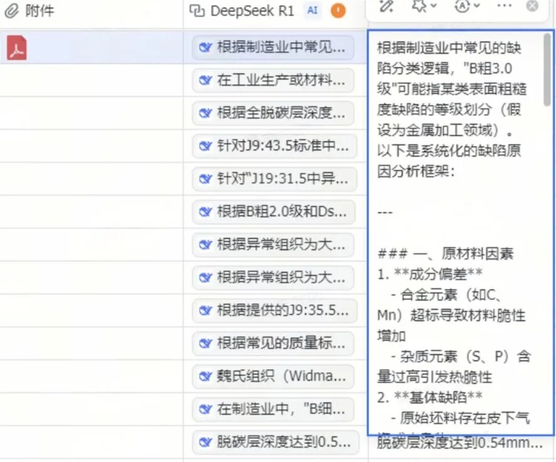
Task: Click the field type icon before DeepSeek R1
Action: point(198,11)
